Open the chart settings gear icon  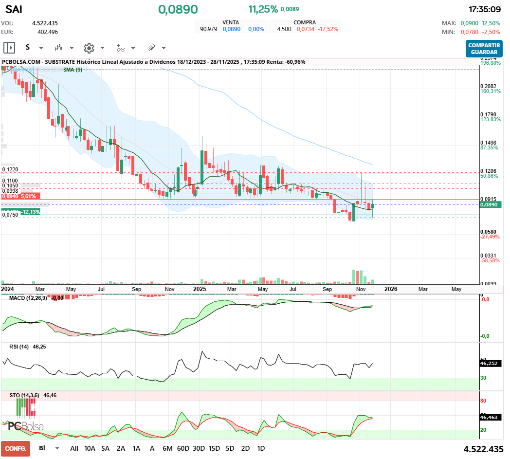tap(89, 48)
